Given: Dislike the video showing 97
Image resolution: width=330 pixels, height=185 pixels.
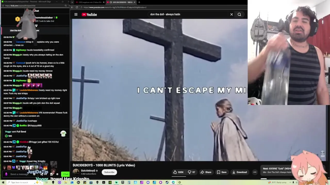Looking at the screenshot, I should tap(191, 172).
